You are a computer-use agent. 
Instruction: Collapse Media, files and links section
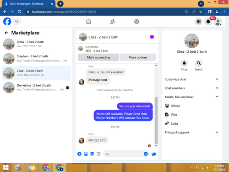pyautogui.click(x=191, y=97)
